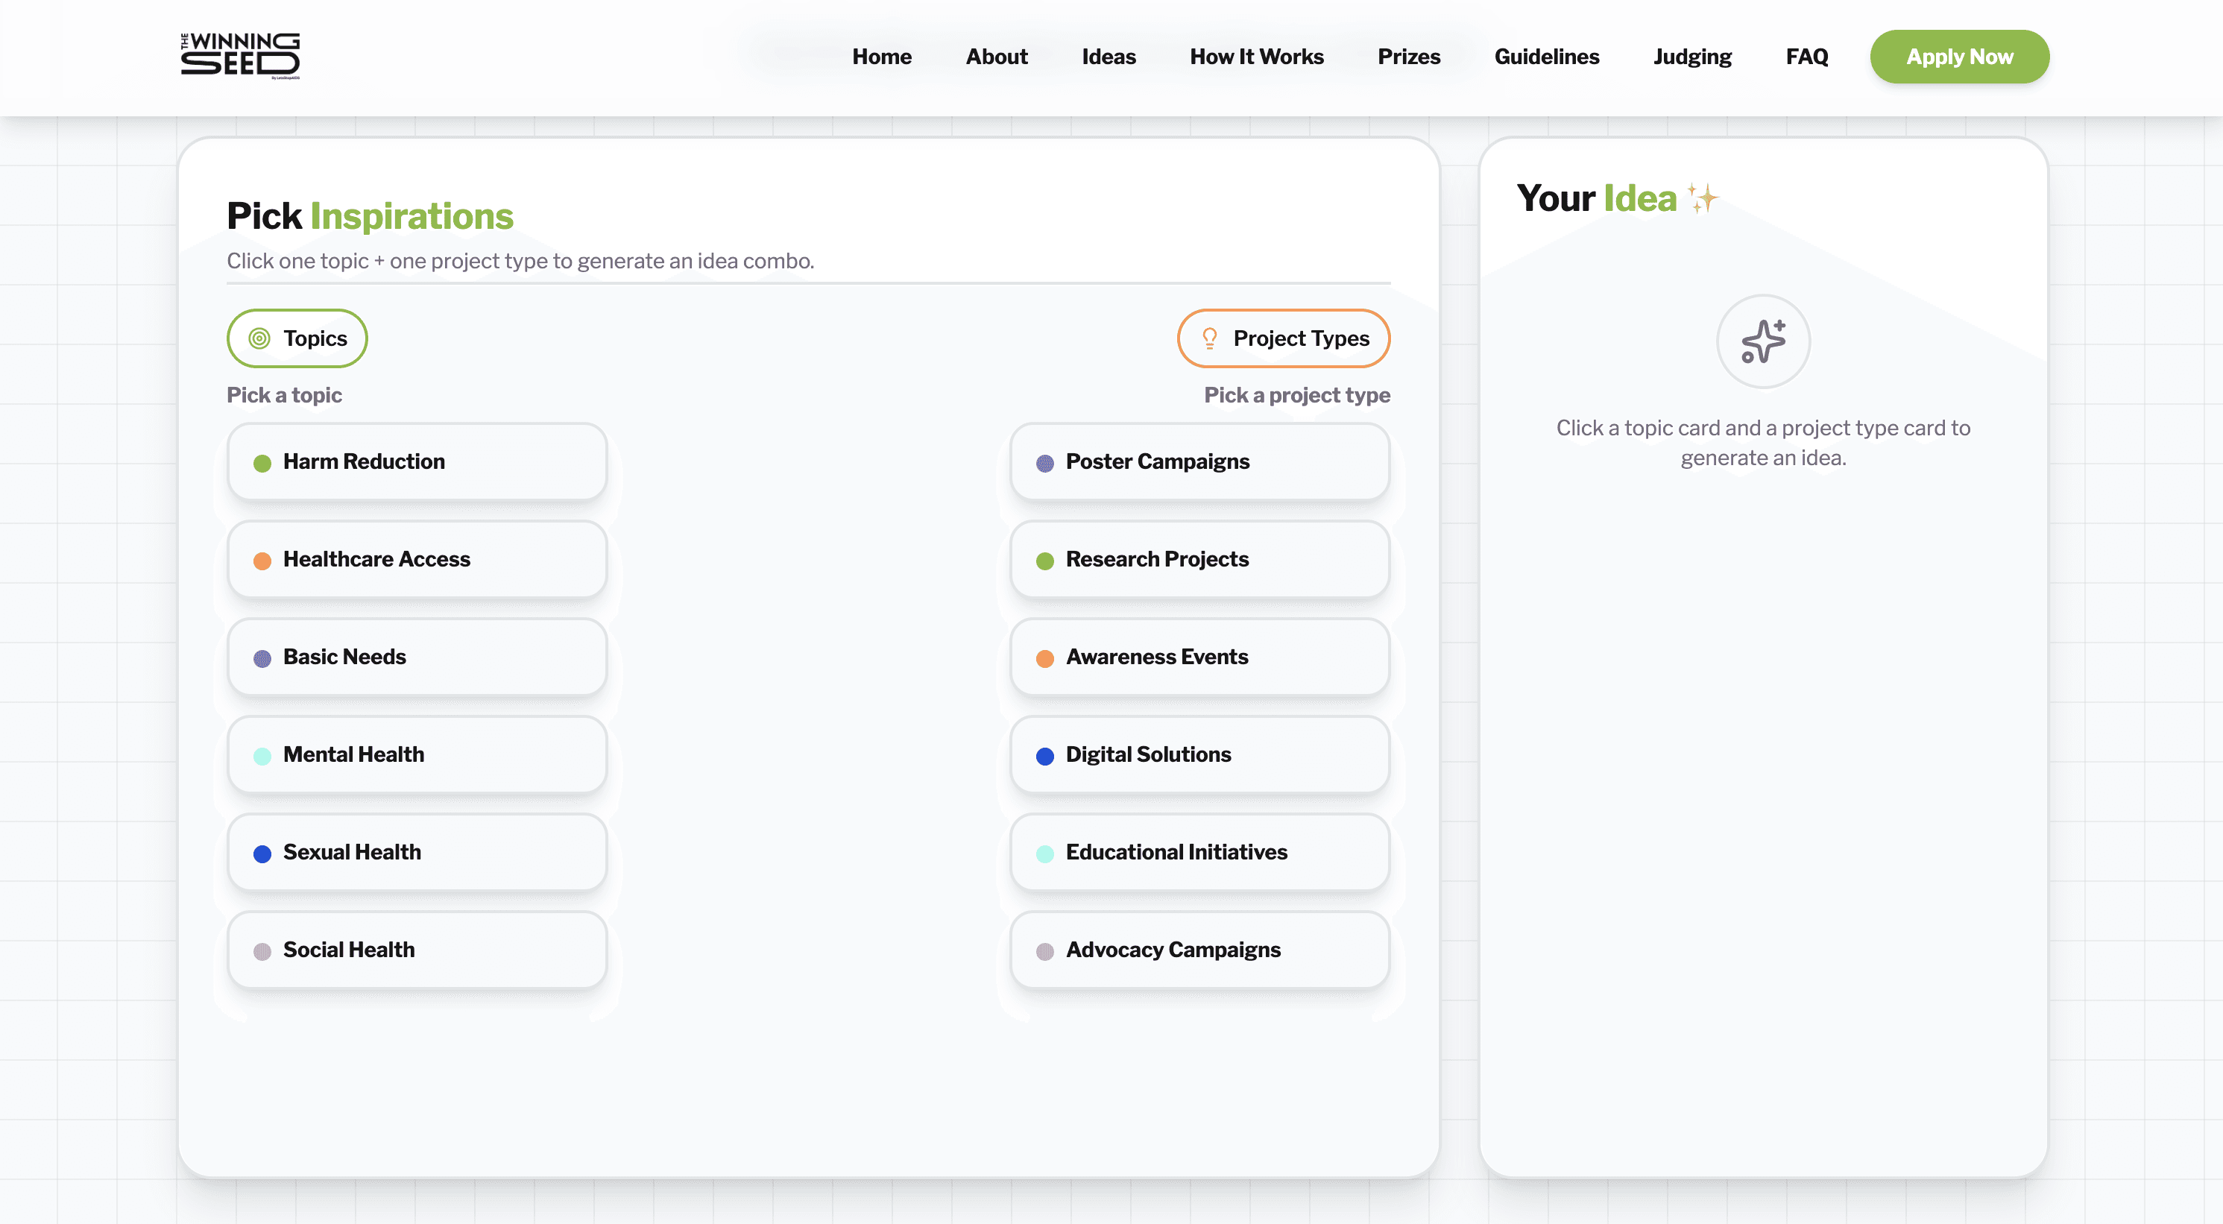Choose the Poster Campaigns project type
Image resolution: width=2223 pixels, height=1224 pixels.
[x=1199, y=462]
